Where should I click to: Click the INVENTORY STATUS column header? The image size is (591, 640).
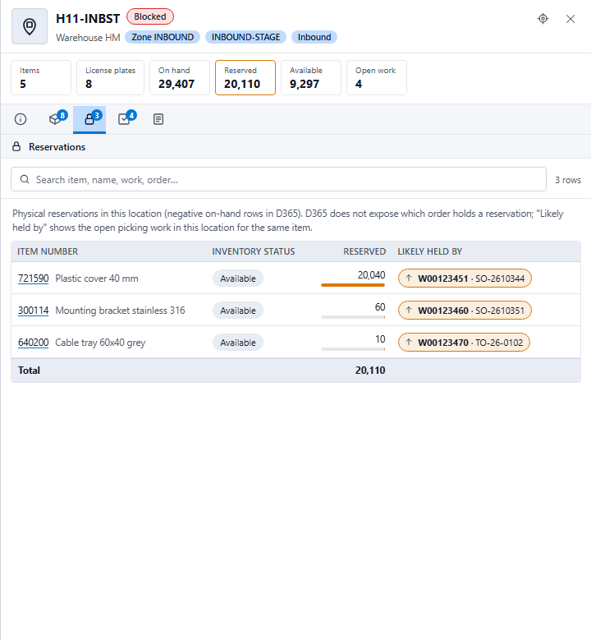[x=254, y=251]
